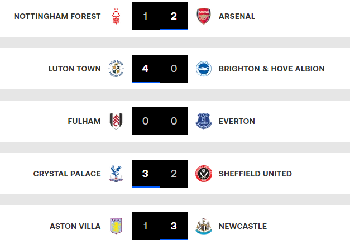
Task: Click the Fulham club crest
Action: click(x=116, y=121)
